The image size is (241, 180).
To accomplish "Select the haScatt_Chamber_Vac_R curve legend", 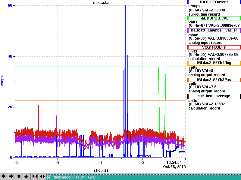I will 214,30.
